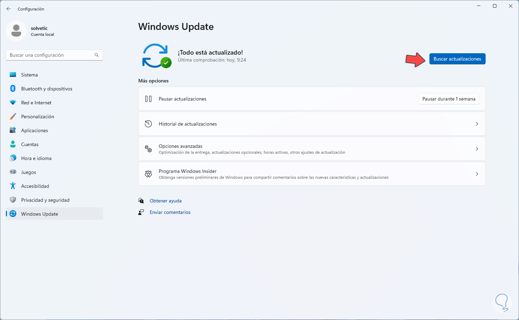This screenshot has width=519, height=320.
Task: Open the Historial de actualizaciones row
Action: pos(312,124)
